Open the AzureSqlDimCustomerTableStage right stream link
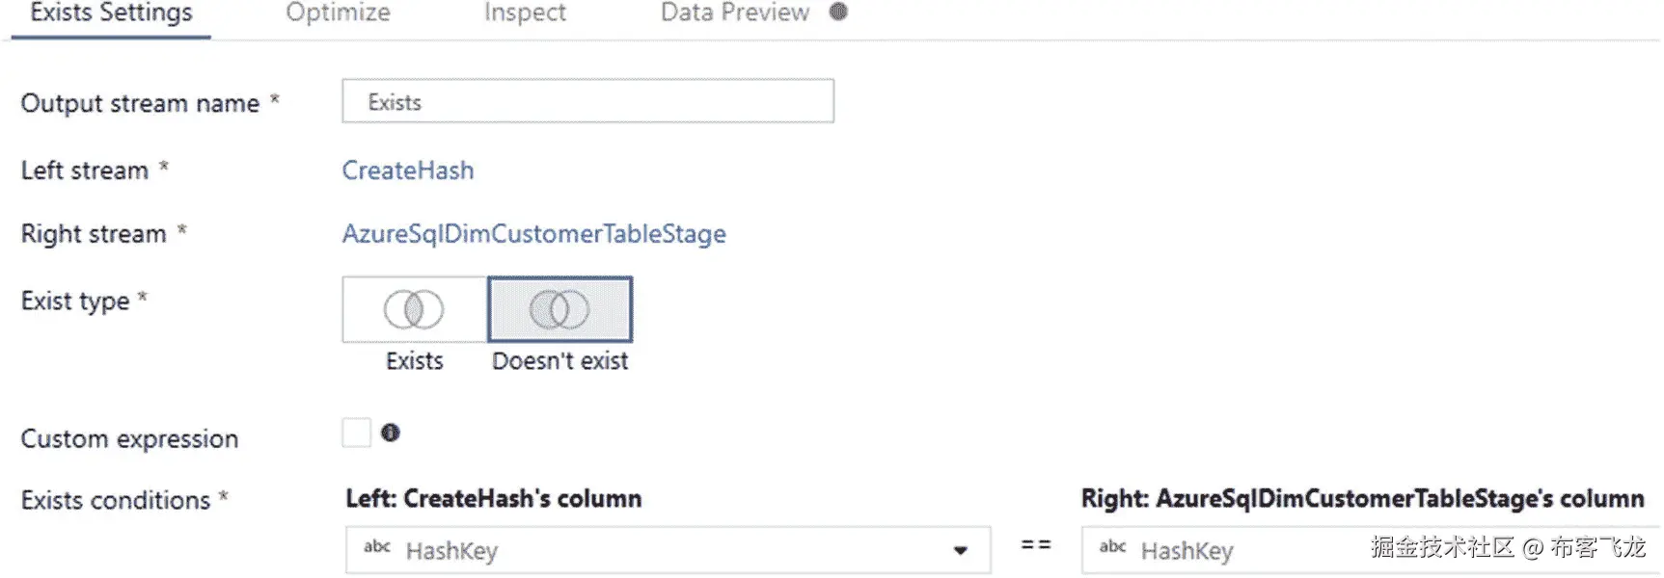 (533, 234)
